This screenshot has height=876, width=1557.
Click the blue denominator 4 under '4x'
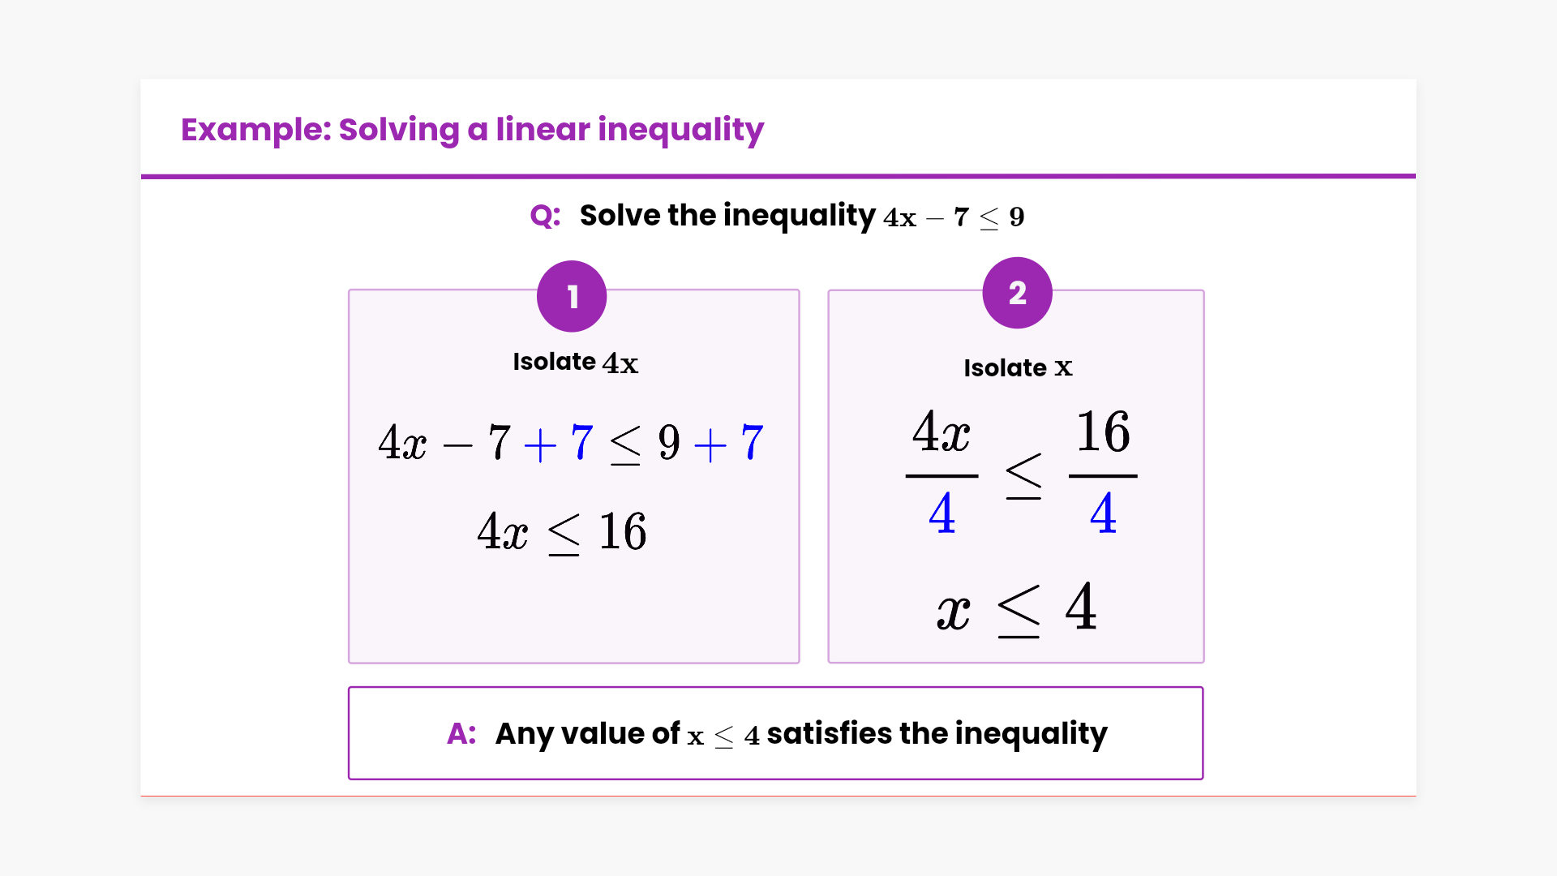click(941, 513)
